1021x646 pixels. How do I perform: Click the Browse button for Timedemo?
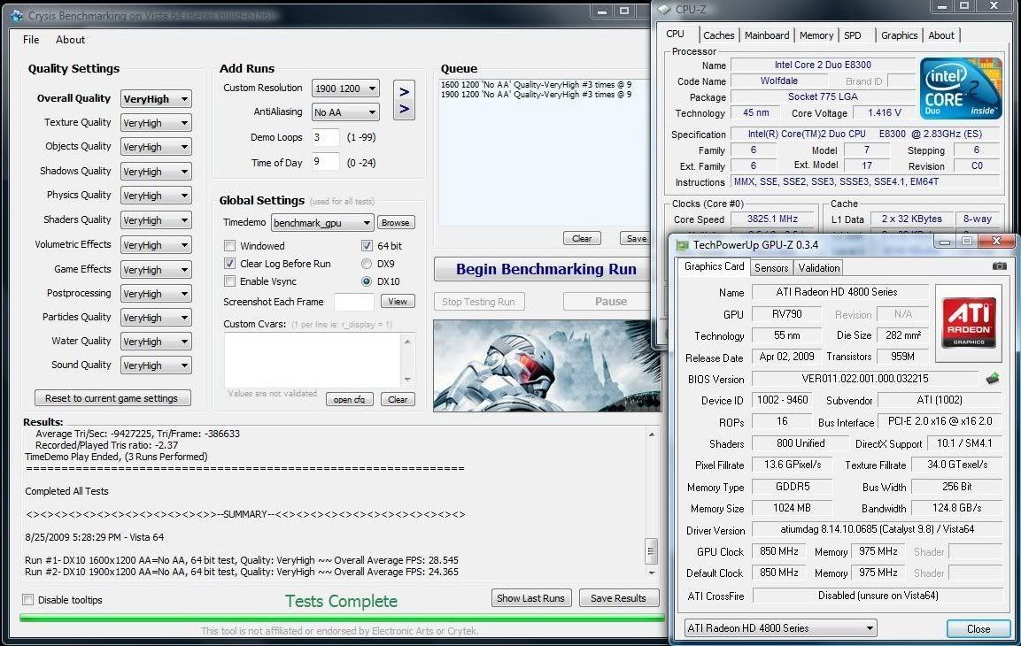tap(395, 222)
